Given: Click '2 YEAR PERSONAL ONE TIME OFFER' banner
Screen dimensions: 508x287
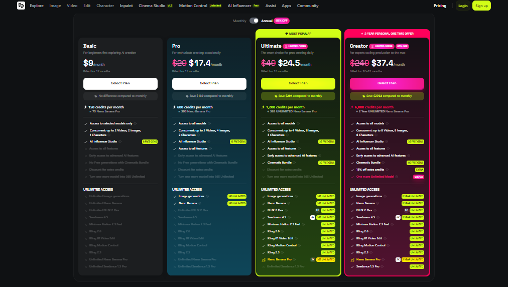Looking at the screenshot, I should (x=387, y=34).
